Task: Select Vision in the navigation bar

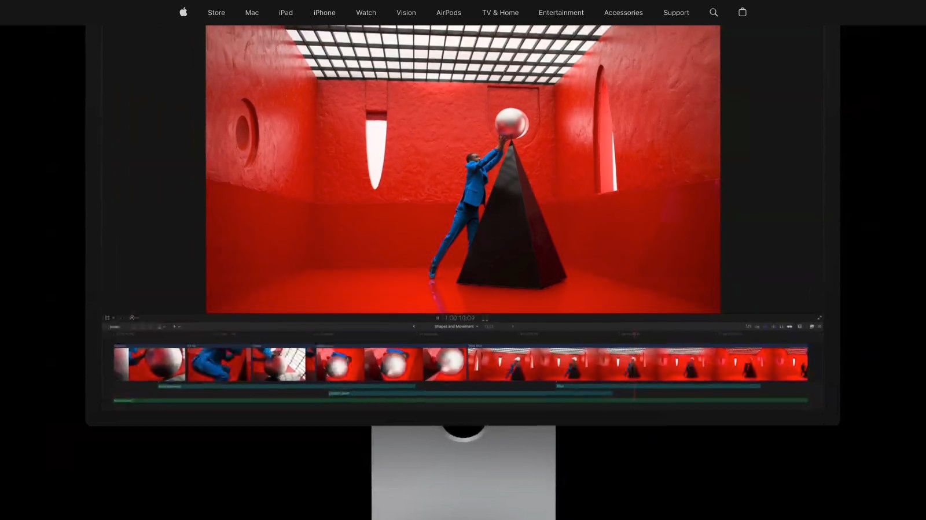Action: tap(406, 12)
